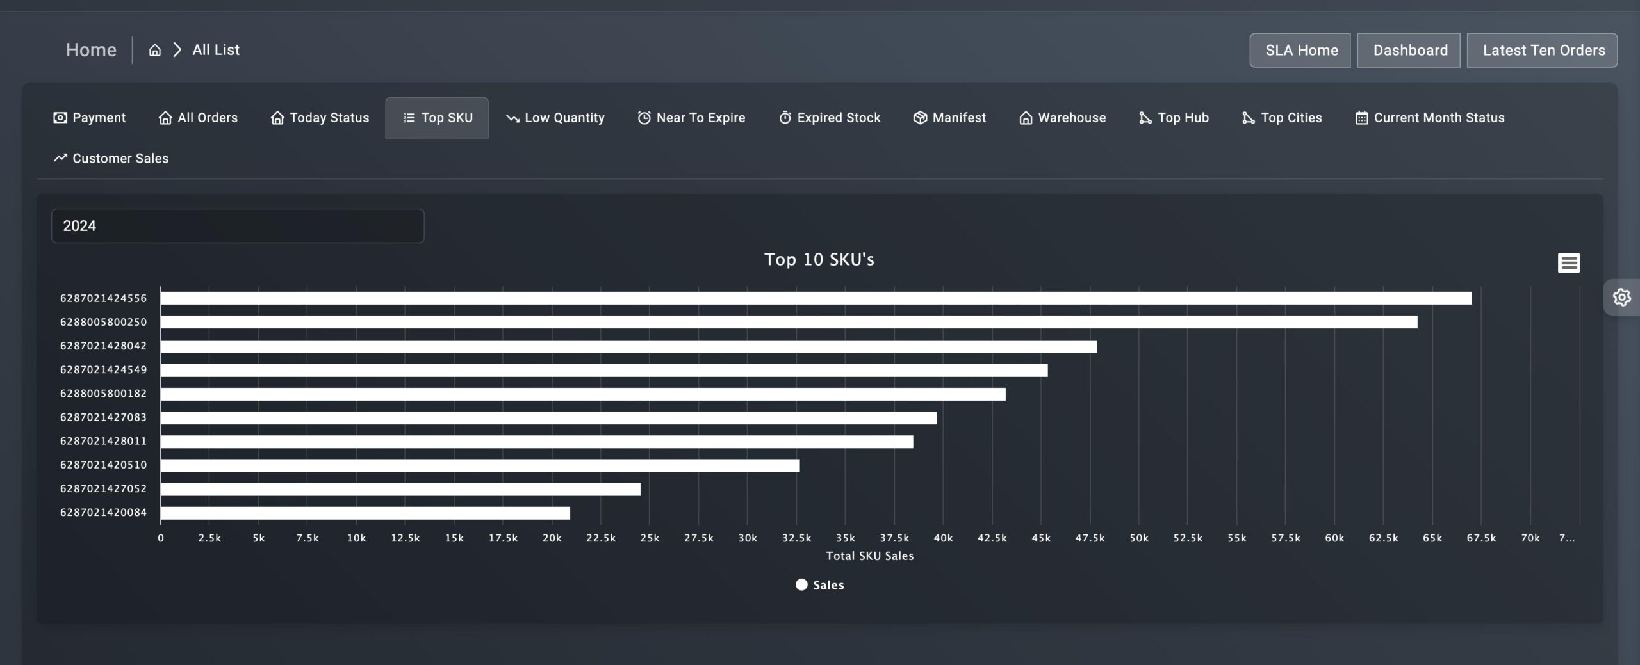Click the Payment tab camera icon
The width and height of the screenshot is (1640, 665).
59,117
